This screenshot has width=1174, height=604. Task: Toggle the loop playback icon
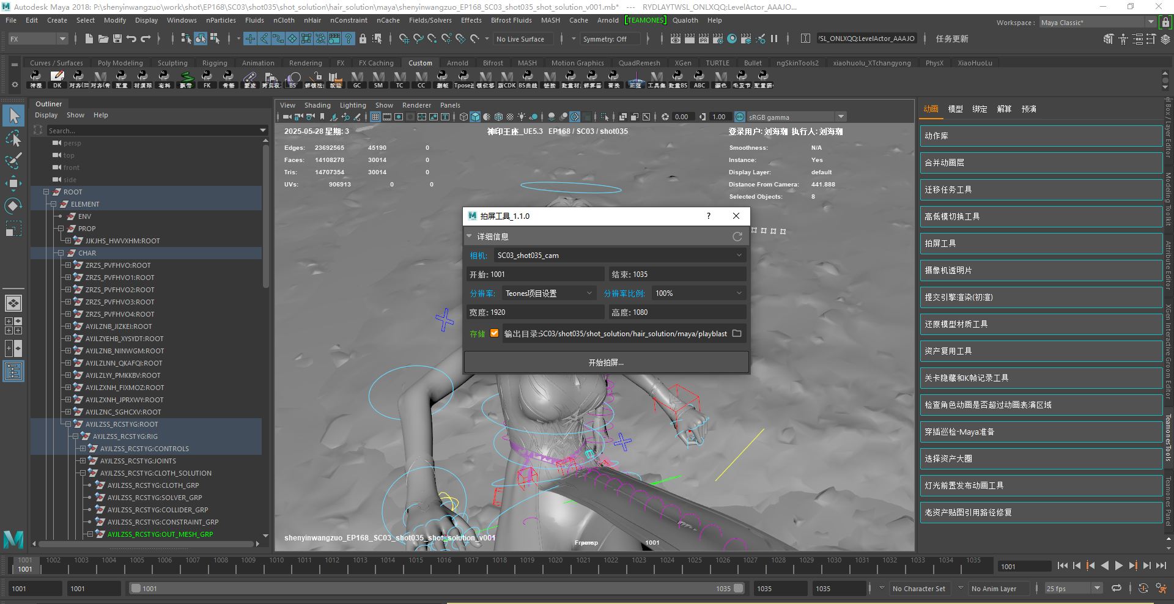(x=1117, y=589)
